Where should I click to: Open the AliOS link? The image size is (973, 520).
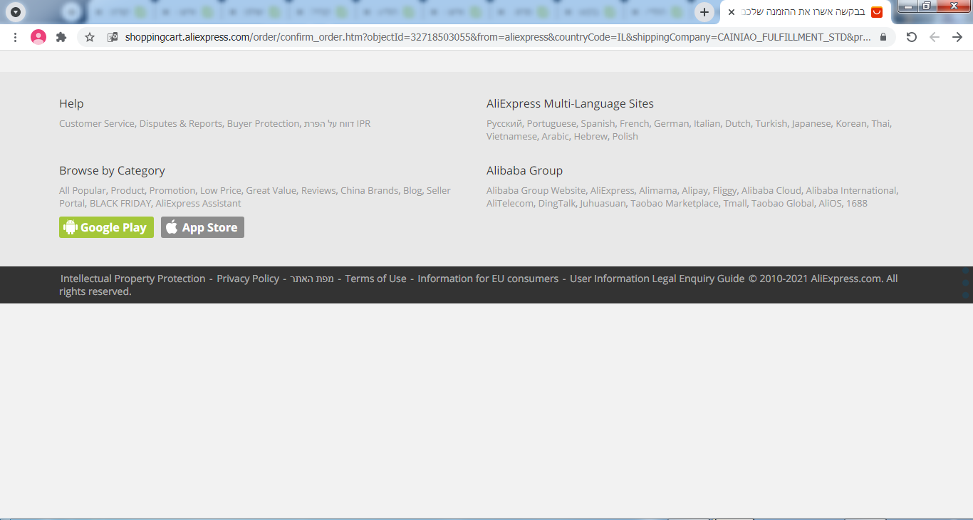tap(830, 203)
